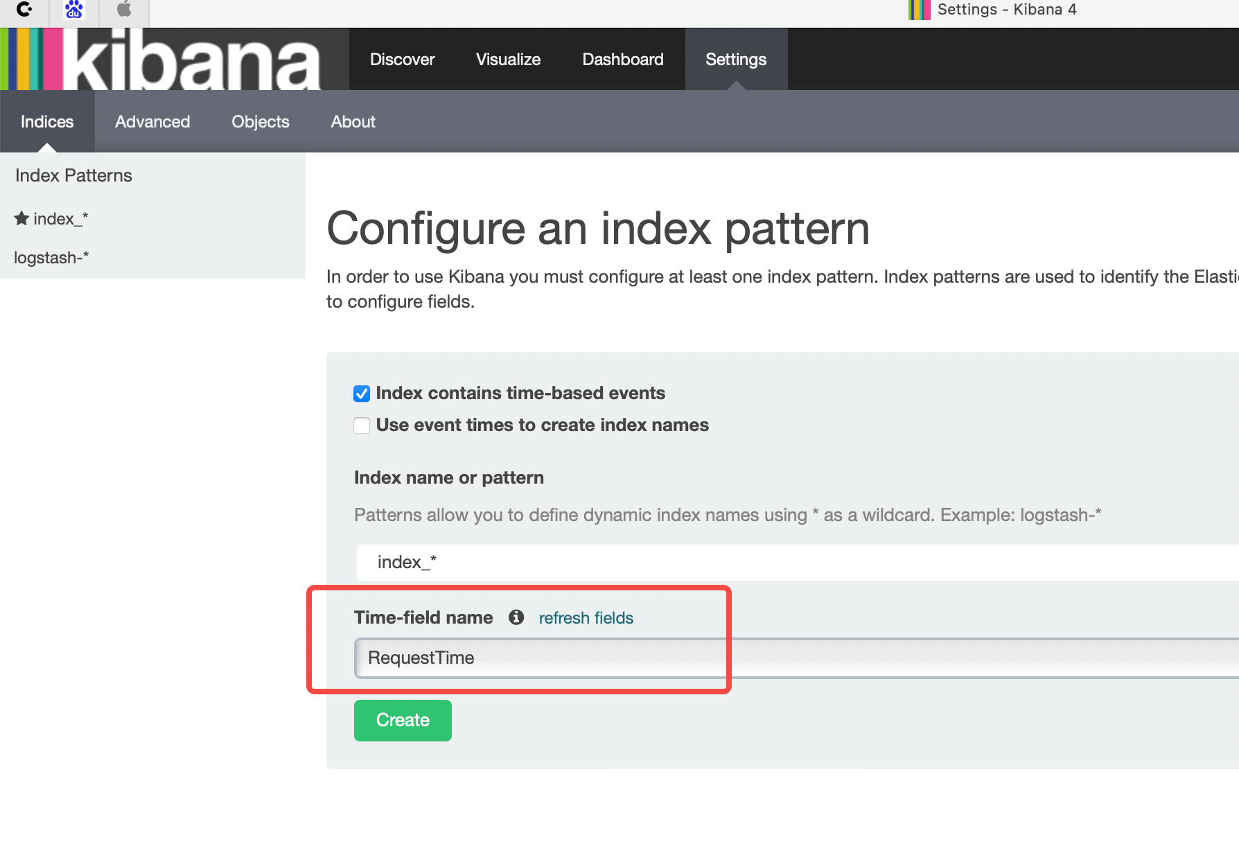Click the Settings - Kibana 4 tab title
1239x862 pixels.
coord(1007,10)
